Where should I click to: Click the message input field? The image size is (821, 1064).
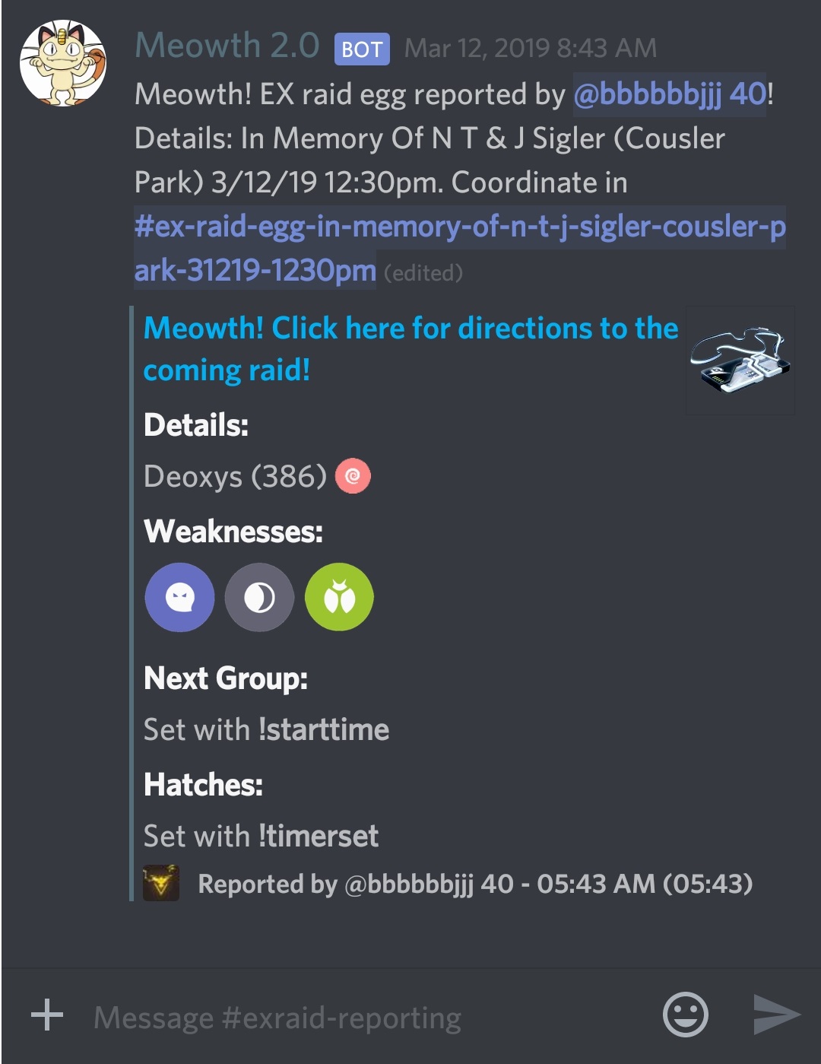pos(304,1017)
